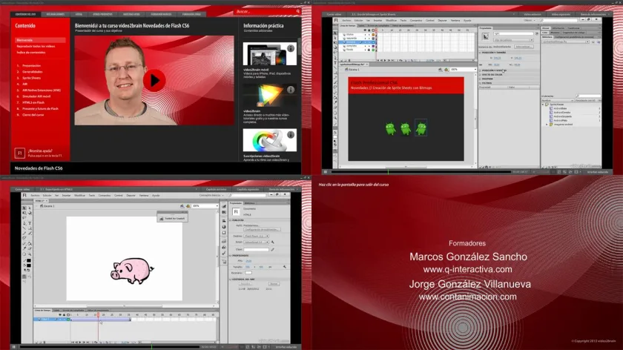This screenshot has width=623, height=350.
Task: Toggle outline color square of titulos layer
Action: point(373,35)
